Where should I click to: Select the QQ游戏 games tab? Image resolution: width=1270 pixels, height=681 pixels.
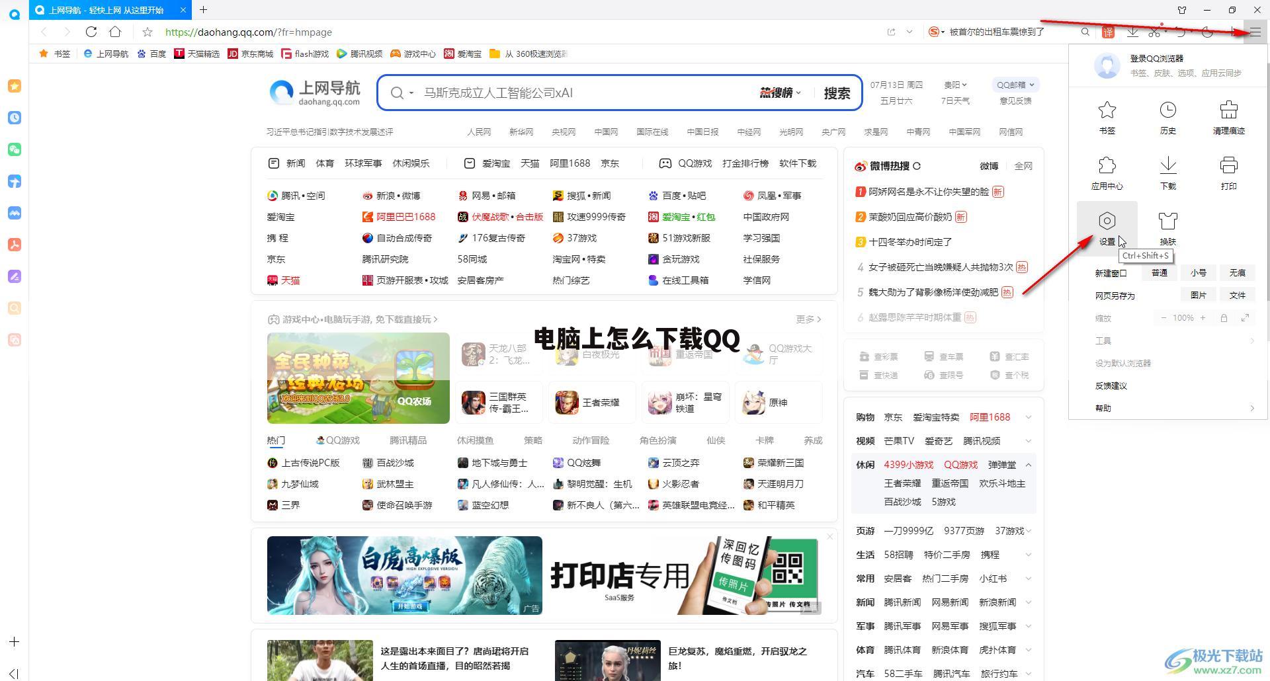(338, 440)
